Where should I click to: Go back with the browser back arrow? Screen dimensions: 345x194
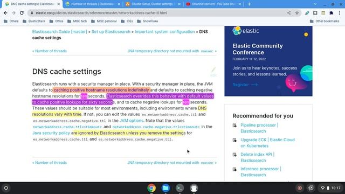tap(5, 13)
